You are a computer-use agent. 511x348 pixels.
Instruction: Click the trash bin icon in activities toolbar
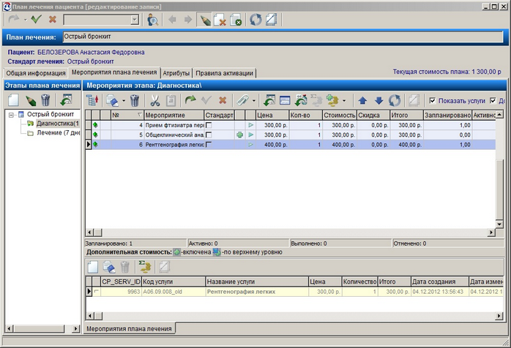pyautogui.click(x=135, y=101)
